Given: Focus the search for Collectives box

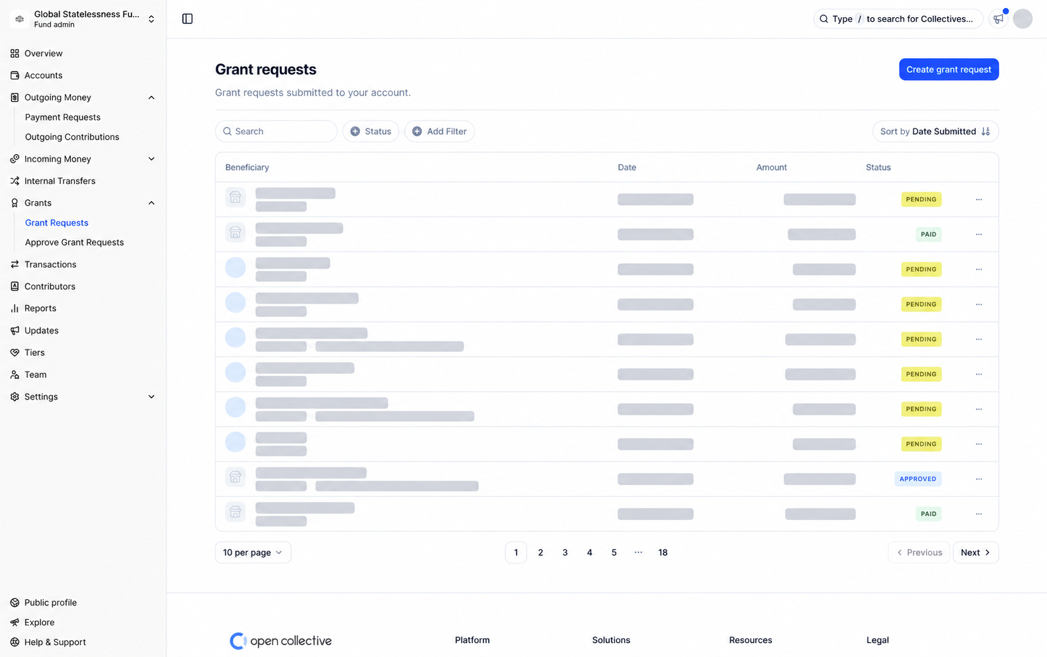Looking at the screenshot, I should coord(898,19).
